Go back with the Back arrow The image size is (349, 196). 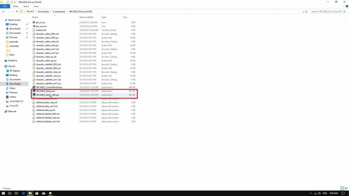[x=3, y=12]
